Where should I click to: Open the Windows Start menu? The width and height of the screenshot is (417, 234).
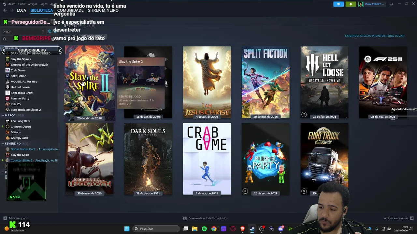pos(127,229)
